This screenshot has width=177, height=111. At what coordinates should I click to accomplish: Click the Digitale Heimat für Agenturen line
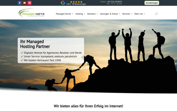[x=53, y=53]
